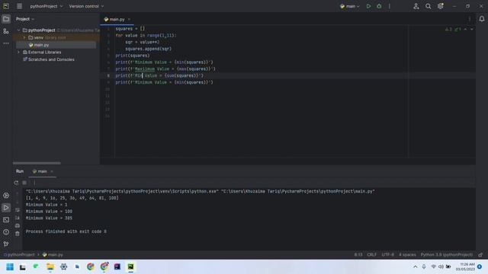Clear console output with trash icon
The width and height of the screenshot is (488, 274).
point(18,234)
